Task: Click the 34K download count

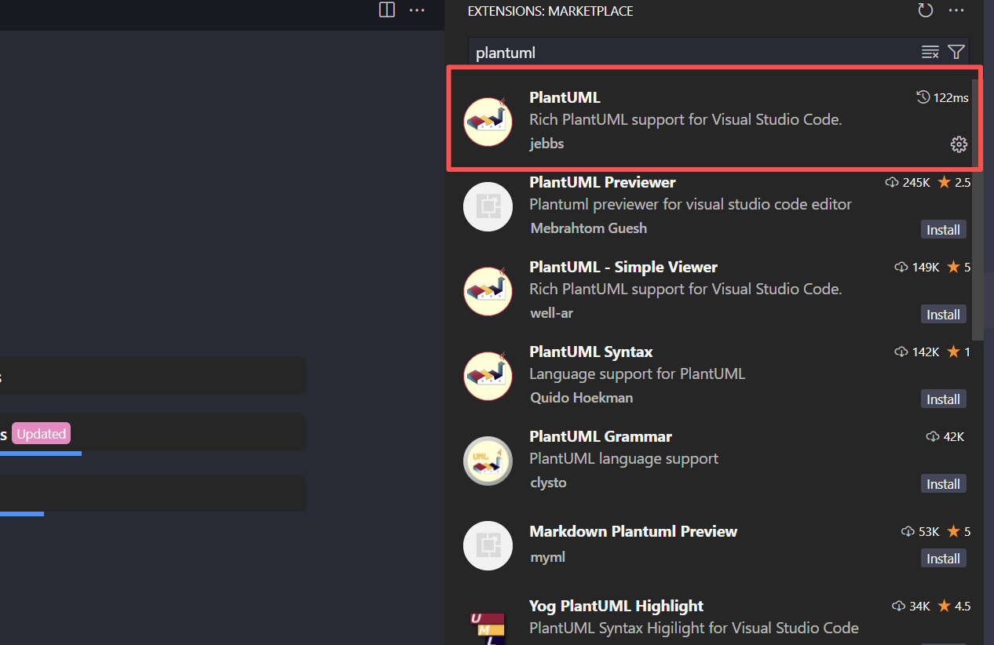Action: [911, 606]
